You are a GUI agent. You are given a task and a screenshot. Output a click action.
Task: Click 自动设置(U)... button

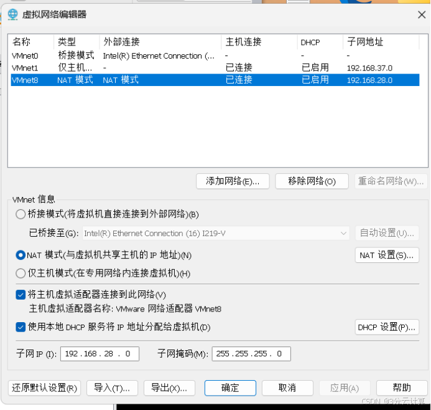pyautogui.click(x=387, y=233)
